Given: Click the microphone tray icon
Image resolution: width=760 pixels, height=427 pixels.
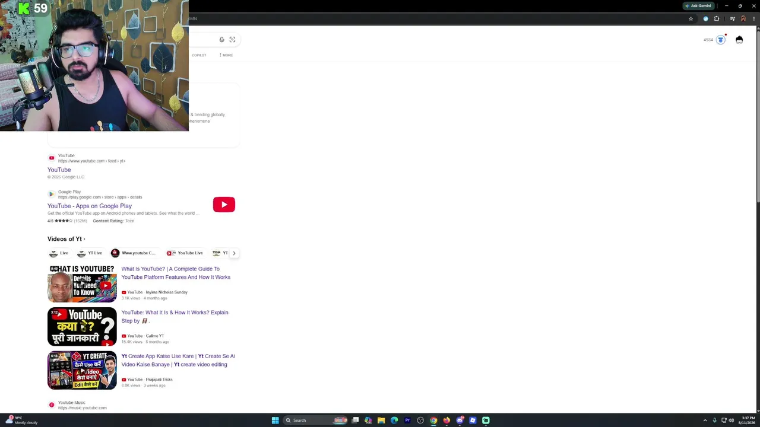Looking at the screenshot, I should pyautogui.click(x=714, y=420).
